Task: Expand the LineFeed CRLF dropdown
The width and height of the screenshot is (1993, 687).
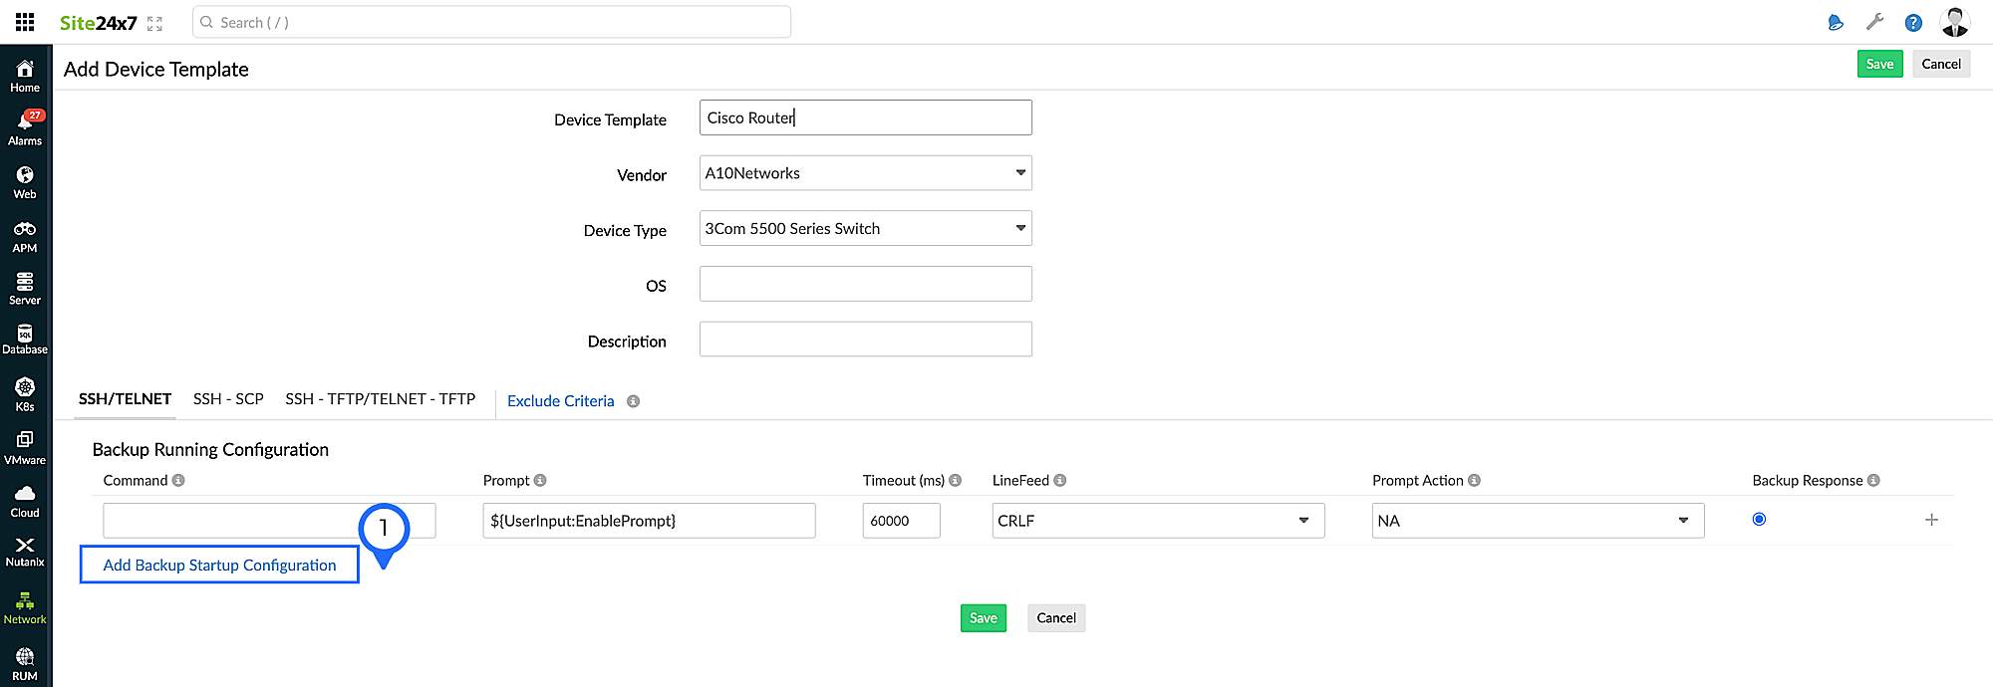Action: (x=1158, y=521)
